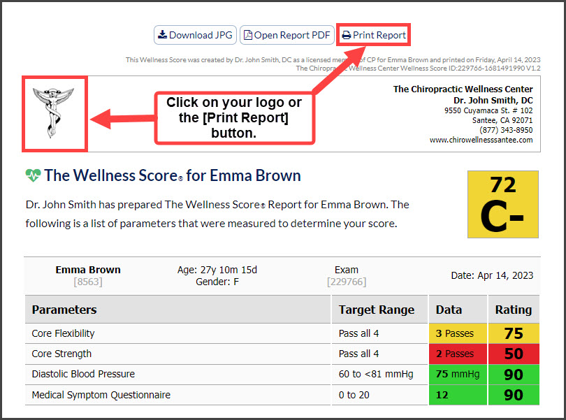
Task: Click the green heart icon beside title
Action: pyautogui.click(x=34, y=175)
